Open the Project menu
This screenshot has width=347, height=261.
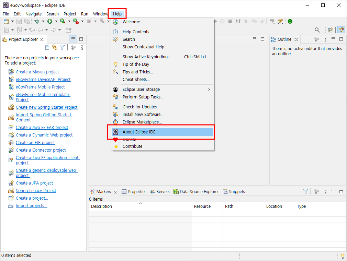[x=70, y=14]
